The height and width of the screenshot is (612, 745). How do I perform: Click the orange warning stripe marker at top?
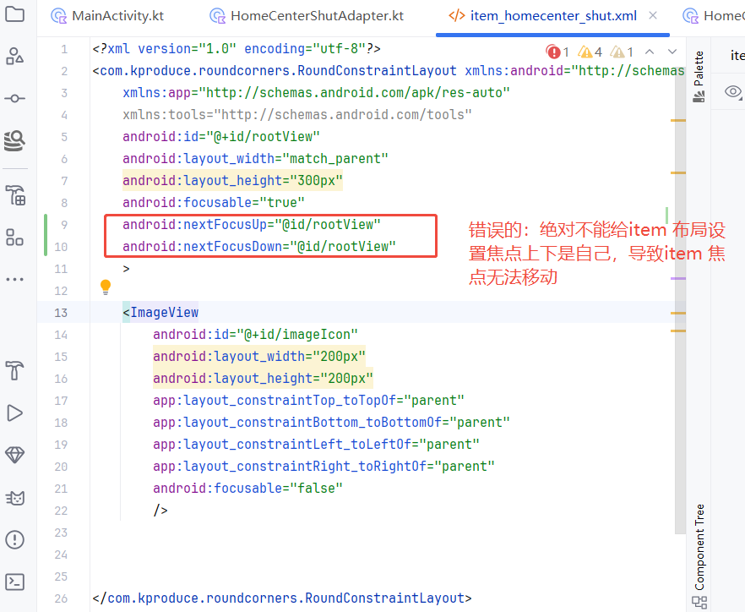(678, 121)
